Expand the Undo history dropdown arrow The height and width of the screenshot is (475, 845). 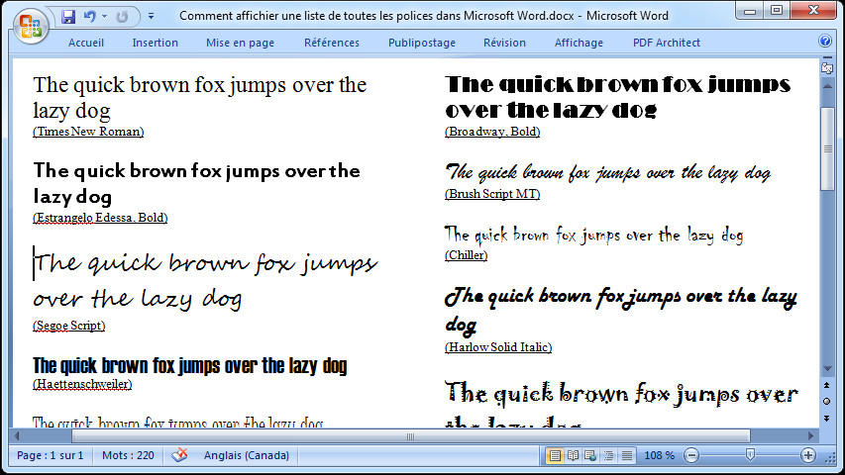(104, 17)
